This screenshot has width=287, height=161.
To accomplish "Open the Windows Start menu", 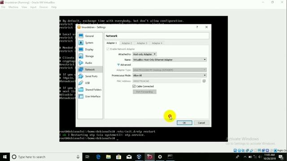I will [x=5, y=157].
